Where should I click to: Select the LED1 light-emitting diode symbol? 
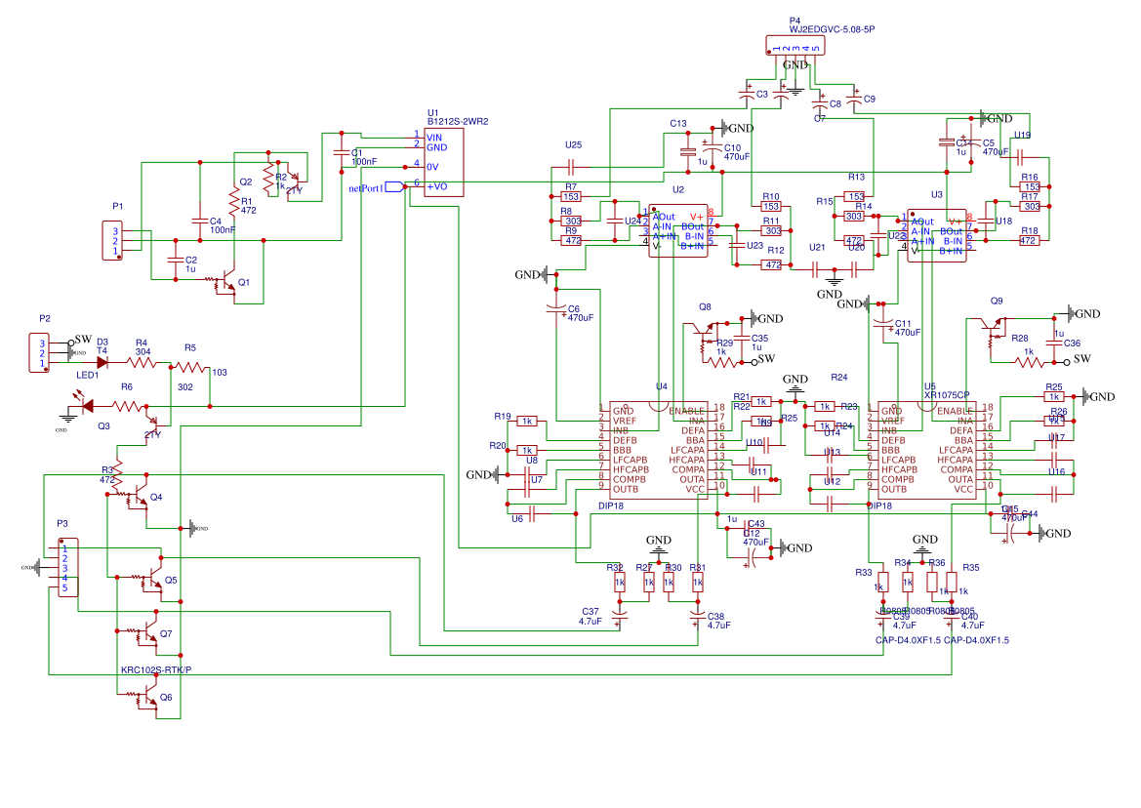point(86,404)
